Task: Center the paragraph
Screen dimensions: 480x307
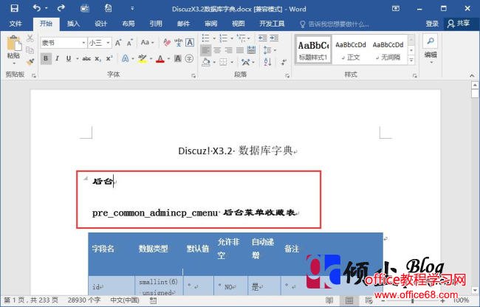Action: 217,50
